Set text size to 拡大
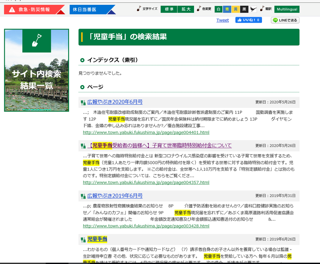320x264 pixels. (186, 9)
